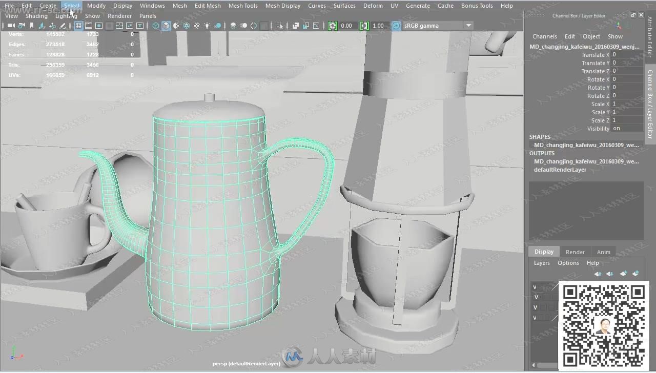This screenshot has height=373, width=656.
Task: Open the Create menu
Action: pyautogui.click(x=48, y=6)
